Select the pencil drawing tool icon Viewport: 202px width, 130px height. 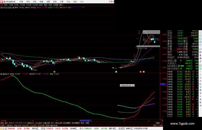[200, 61]
